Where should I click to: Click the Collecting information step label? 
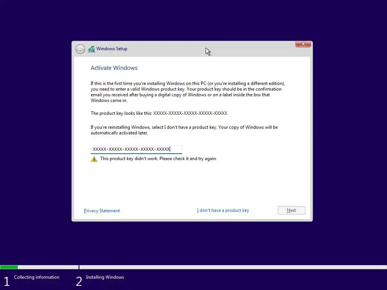(x=37, y=277)
